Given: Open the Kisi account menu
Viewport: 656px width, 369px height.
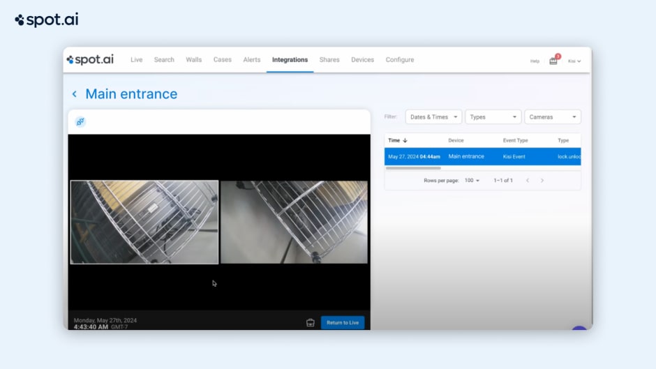Looking at the screenshot, I should click(574, 61).
